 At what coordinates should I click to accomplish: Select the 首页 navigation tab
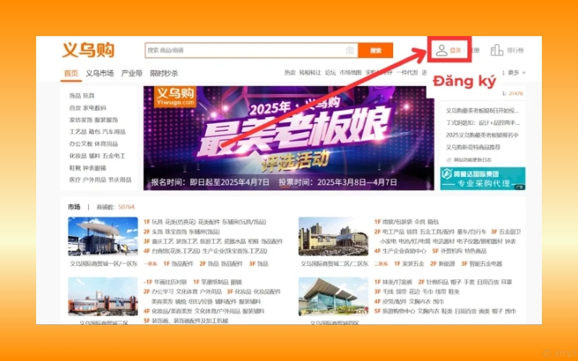(71, 73)
